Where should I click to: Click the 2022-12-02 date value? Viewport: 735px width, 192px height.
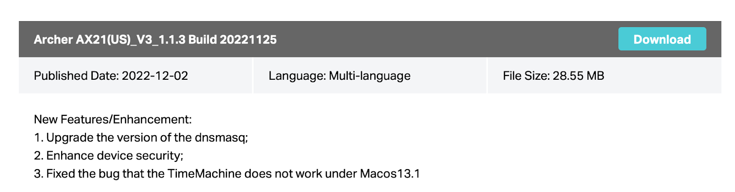point(155,76)
